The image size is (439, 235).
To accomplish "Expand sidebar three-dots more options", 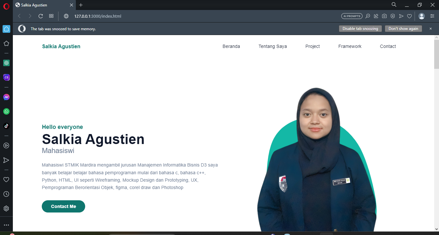I will tap(6, 225).
